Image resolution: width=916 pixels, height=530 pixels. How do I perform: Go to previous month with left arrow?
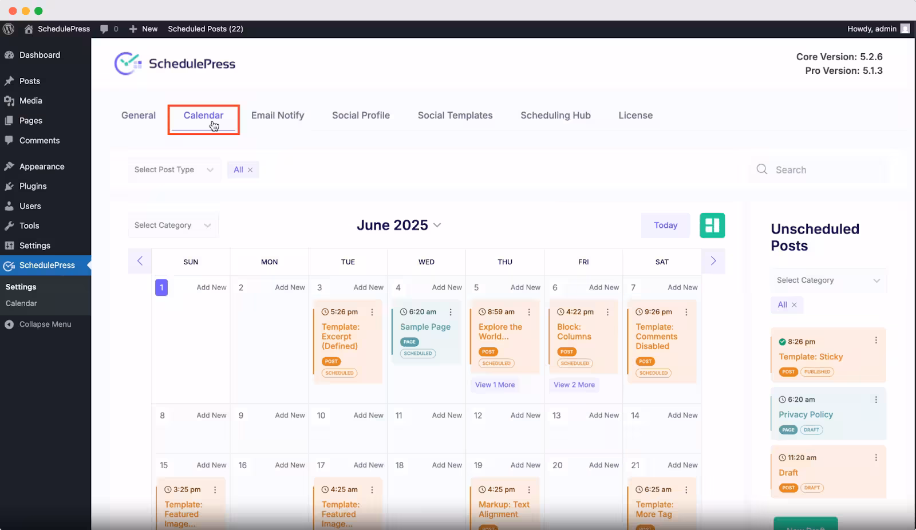[140, 261]
